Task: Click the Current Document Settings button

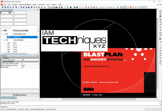Action: click(9, 98)
